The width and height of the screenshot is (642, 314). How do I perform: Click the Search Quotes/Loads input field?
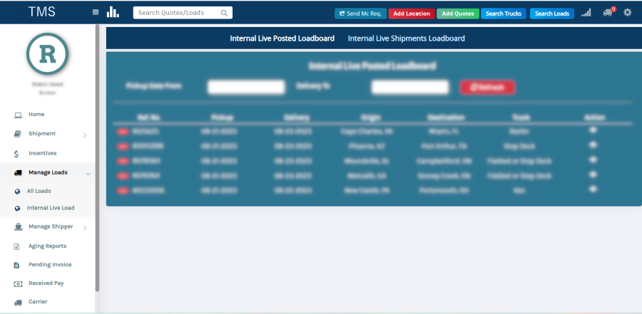coord(177,13)
